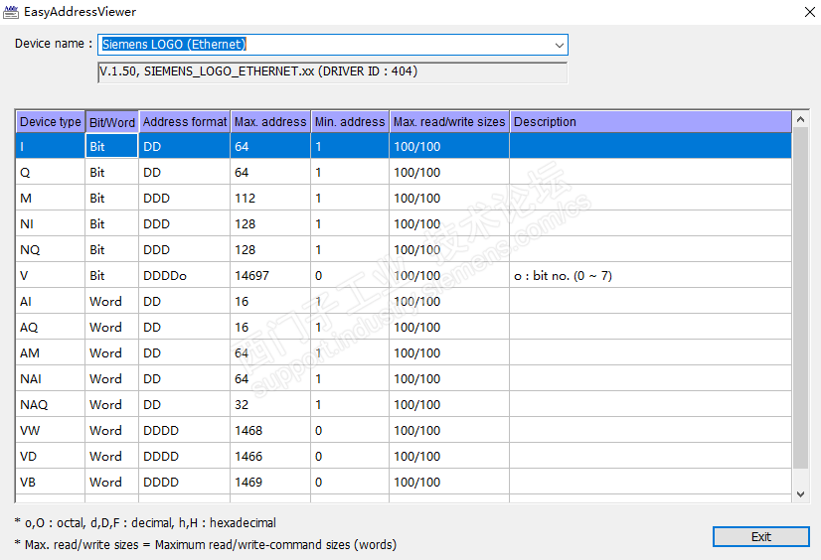Viewport: 821px width, 560px height.
Task: Click the min address 0 in V row
Action: tap(350, 276)
